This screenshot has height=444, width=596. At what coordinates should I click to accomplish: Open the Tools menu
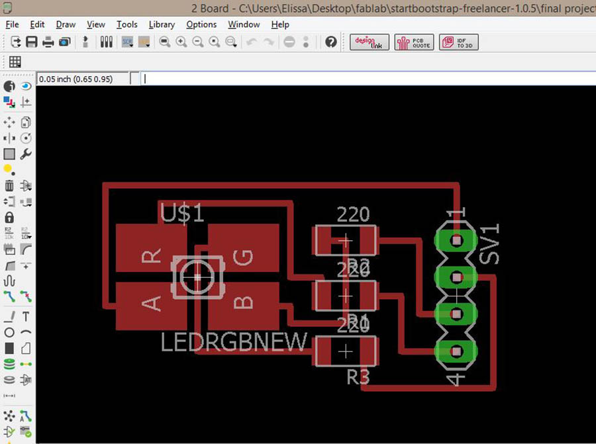(126, 24)
